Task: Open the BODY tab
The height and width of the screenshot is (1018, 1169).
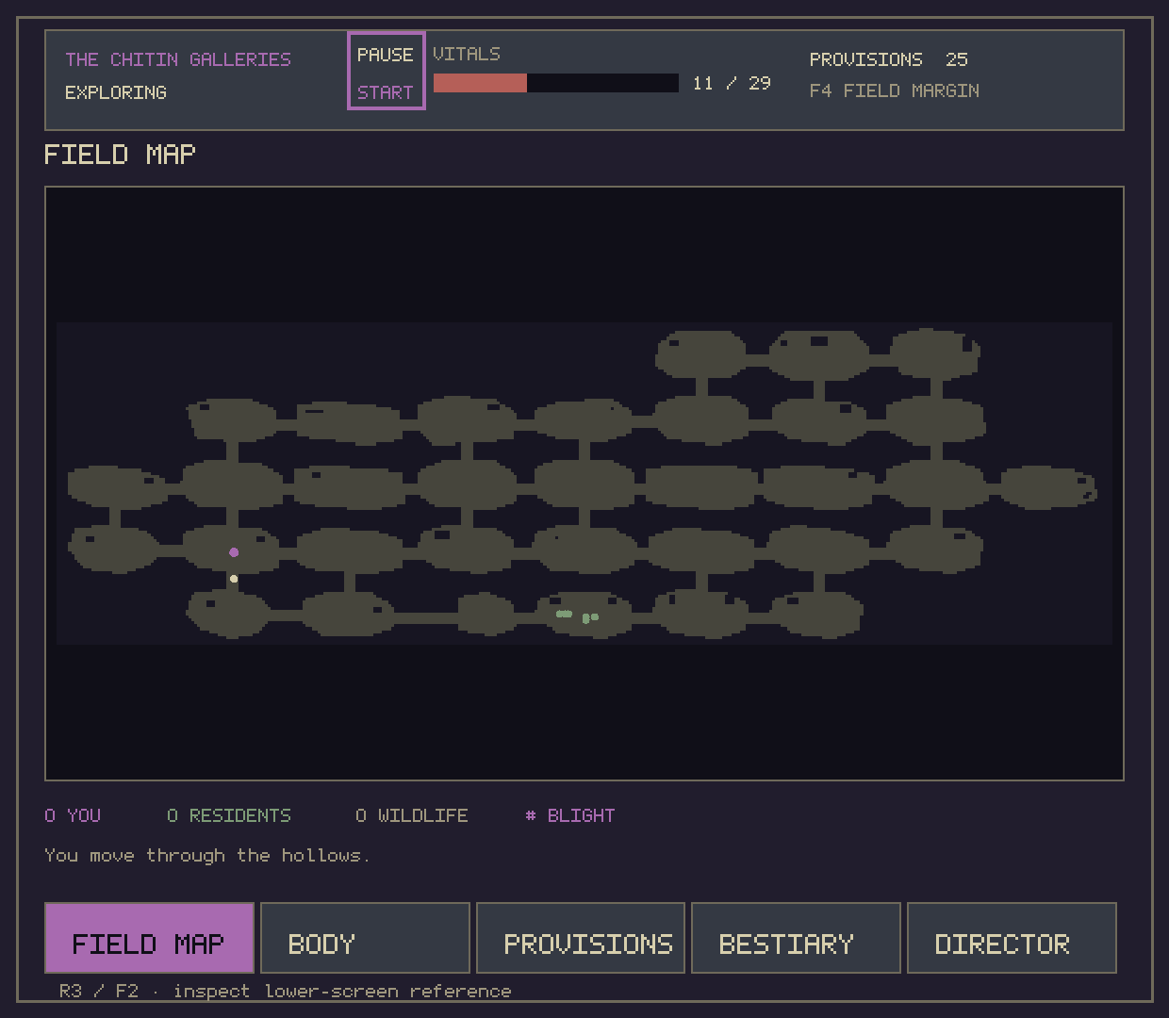Action: click(x=365, y=938)
